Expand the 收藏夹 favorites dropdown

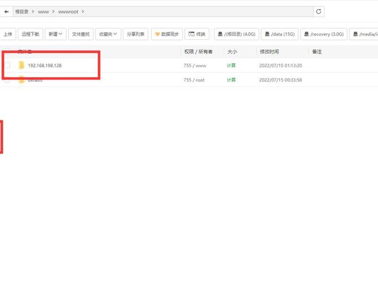108,34
